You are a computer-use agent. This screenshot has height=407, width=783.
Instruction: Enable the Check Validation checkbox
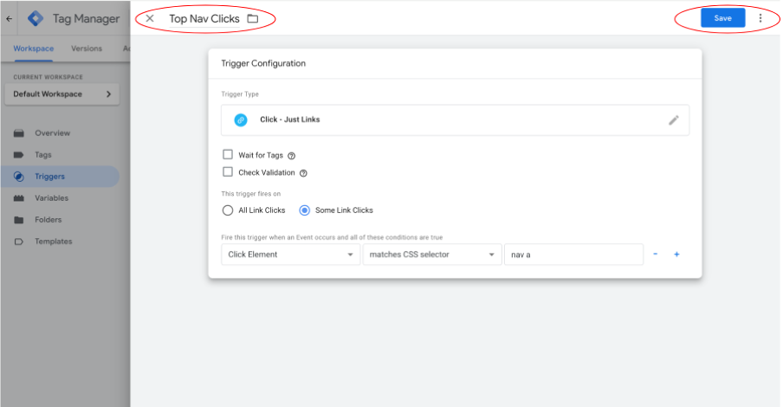coord(228,171)
